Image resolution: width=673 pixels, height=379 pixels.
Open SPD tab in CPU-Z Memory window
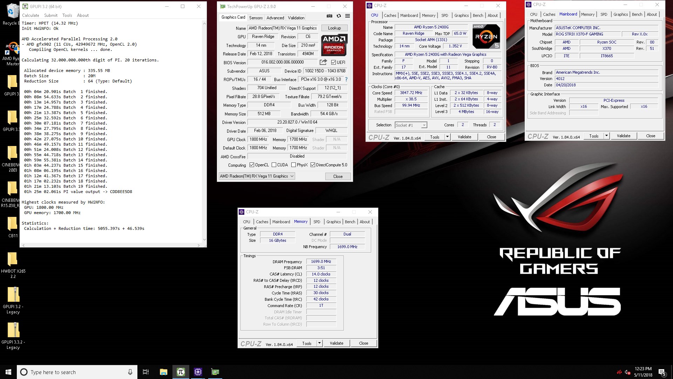click(317, 222)
